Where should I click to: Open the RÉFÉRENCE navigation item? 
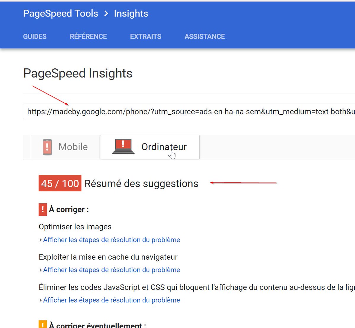tap(88, 36)
